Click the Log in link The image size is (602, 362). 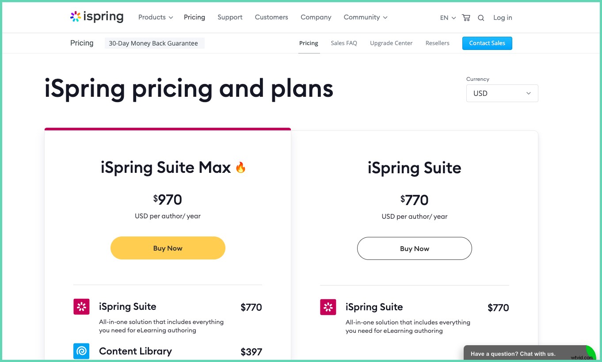click(503, 18)
